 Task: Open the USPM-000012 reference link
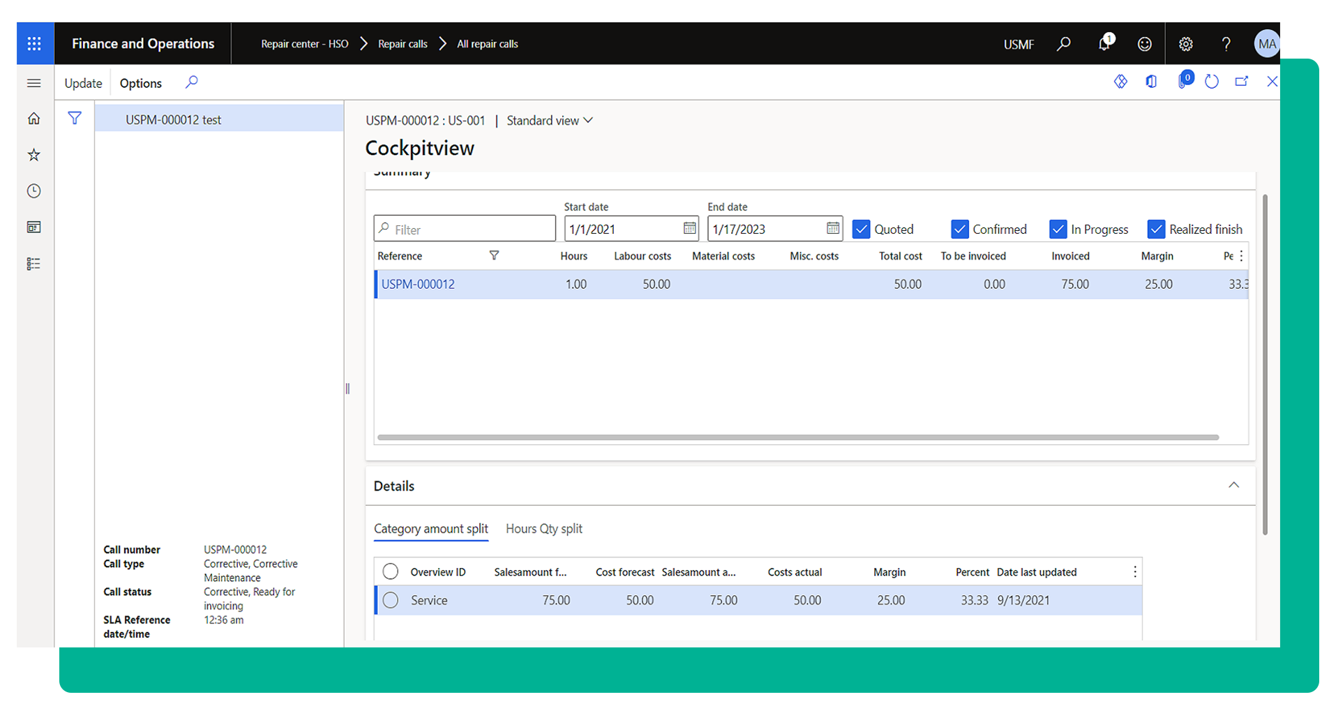pos(418,285)
